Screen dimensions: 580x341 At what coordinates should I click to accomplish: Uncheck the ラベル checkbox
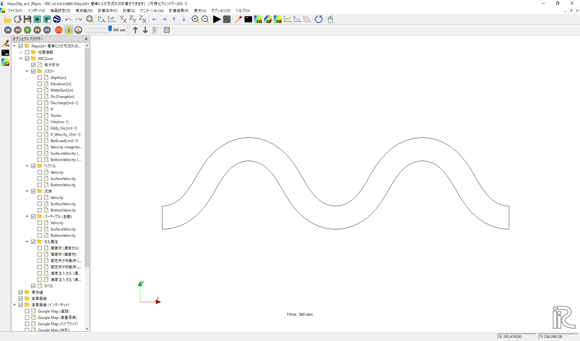click(x=33, y=286)
